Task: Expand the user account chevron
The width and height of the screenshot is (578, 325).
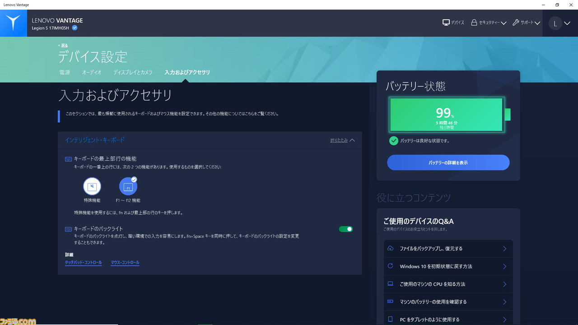Action: click(x=567, y=23)
